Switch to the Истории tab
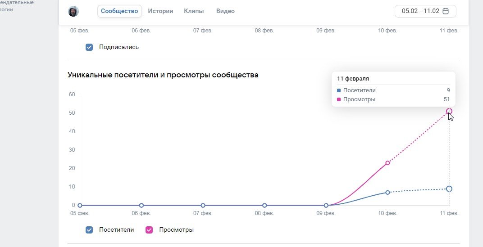Viewport: 483px width, 247px height. [160, 11]
